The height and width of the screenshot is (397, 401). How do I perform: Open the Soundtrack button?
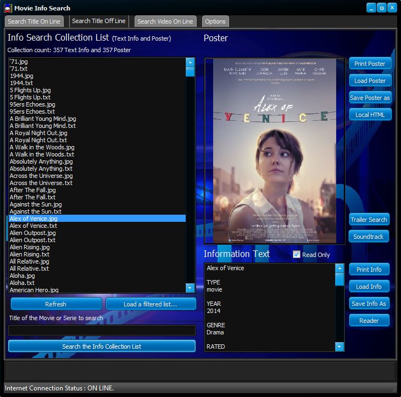click(x=369, y=237)
